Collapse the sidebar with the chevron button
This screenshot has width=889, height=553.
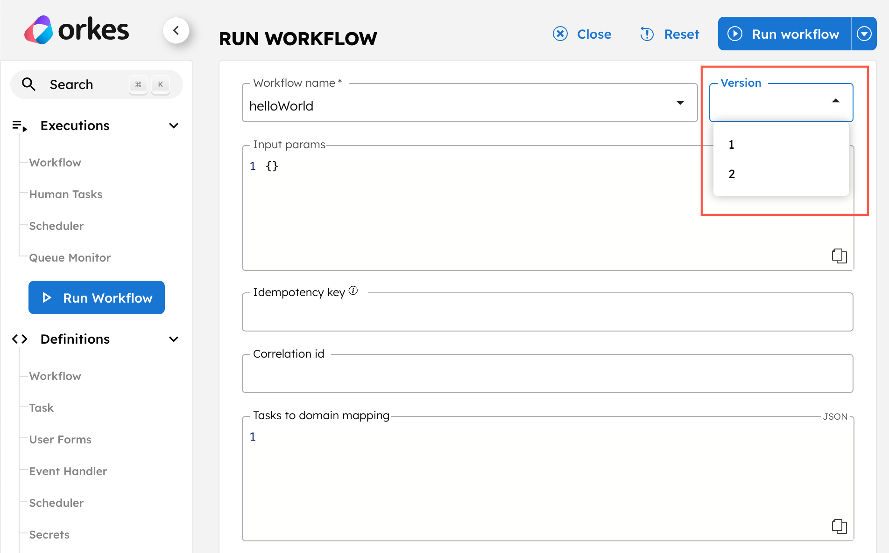pos(176,30)
